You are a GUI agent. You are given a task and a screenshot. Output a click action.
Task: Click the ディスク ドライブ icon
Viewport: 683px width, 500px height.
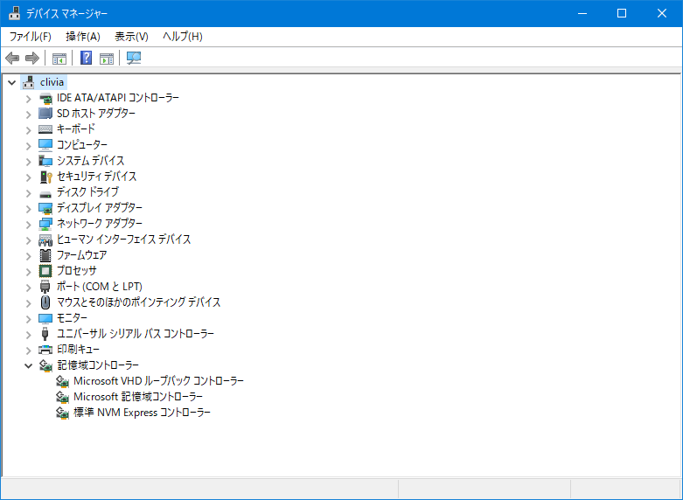[x=45, y=193]
